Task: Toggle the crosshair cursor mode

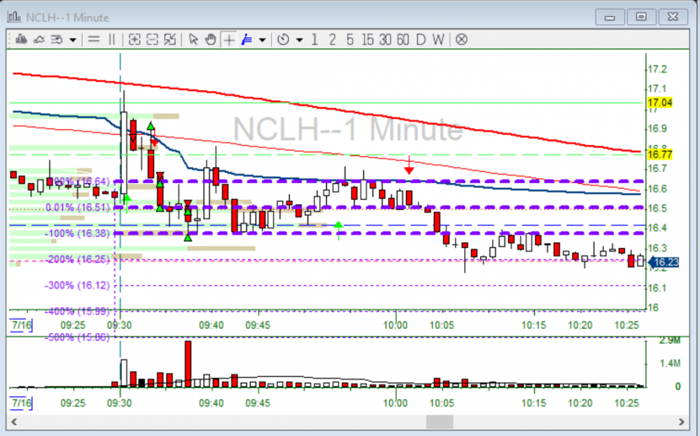Action: tap(229, 40)
